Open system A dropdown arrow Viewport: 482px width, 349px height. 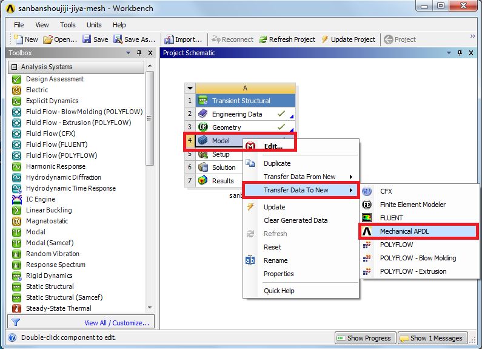pyautogui.click(x=190, y=88)
